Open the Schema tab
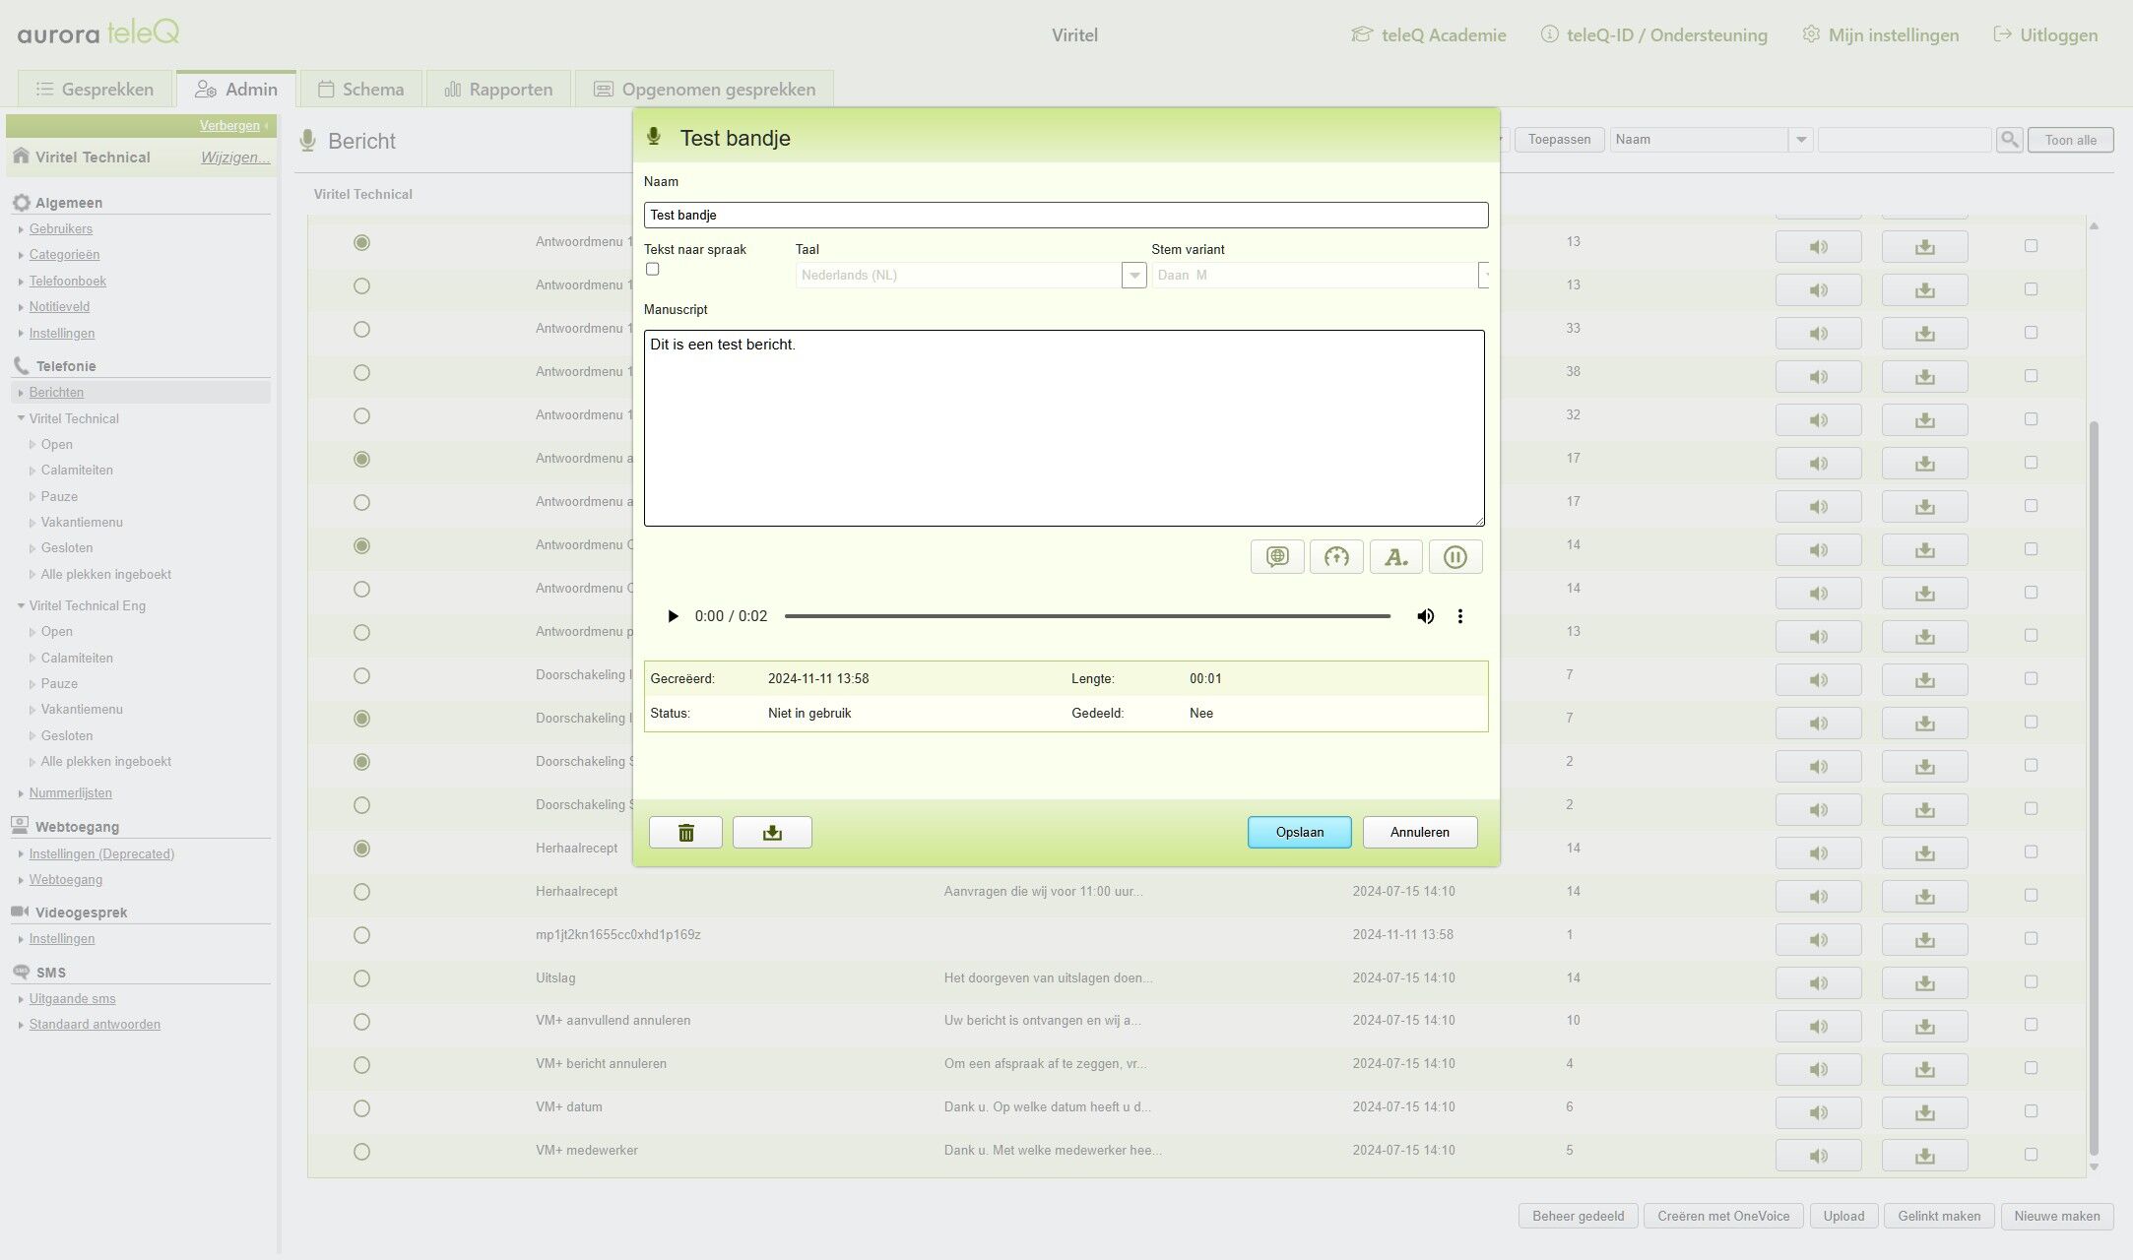The image size is (2133, 1260). 361,90
